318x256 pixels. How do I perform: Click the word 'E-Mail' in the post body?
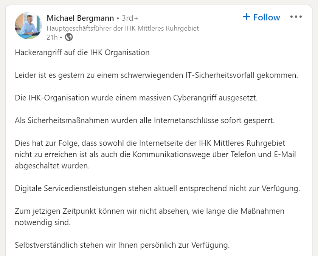[285, 154]
